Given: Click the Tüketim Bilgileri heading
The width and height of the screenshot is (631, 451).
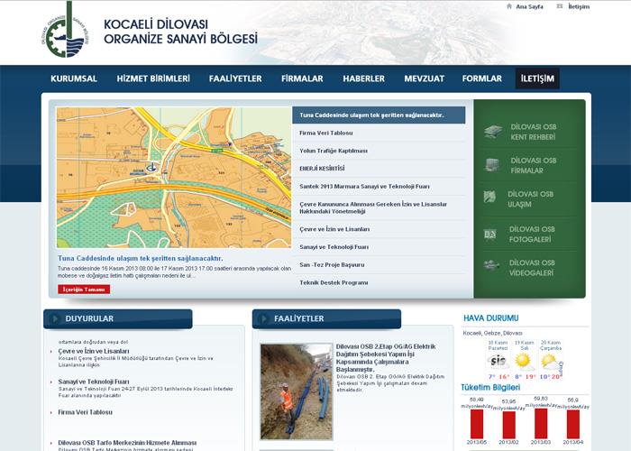Looking at the screenshot, I should (x=490, y=387).
